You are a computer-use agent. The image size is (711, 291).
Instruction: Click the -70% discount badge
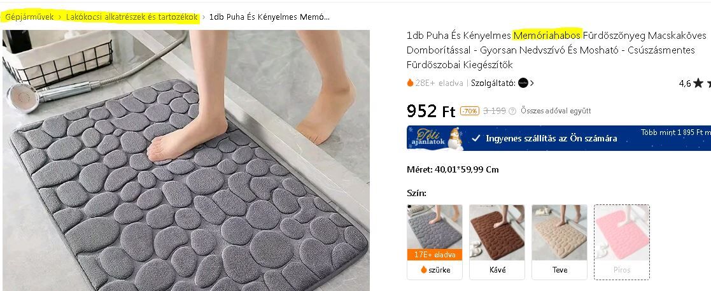(x=469, y=111)
